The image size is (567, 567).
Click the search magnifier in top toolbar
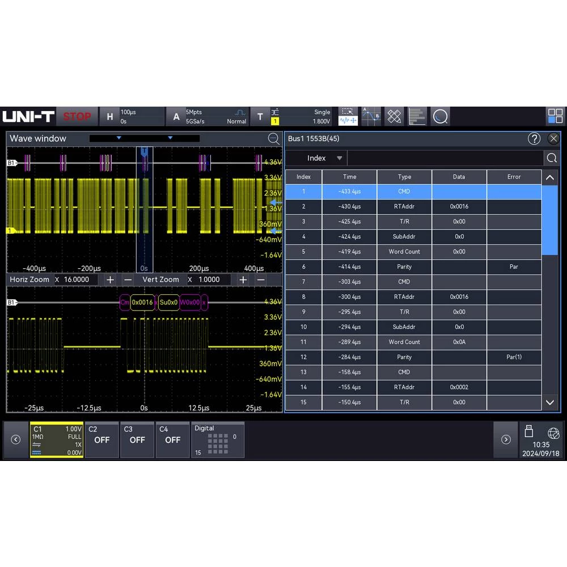(441, 116)
